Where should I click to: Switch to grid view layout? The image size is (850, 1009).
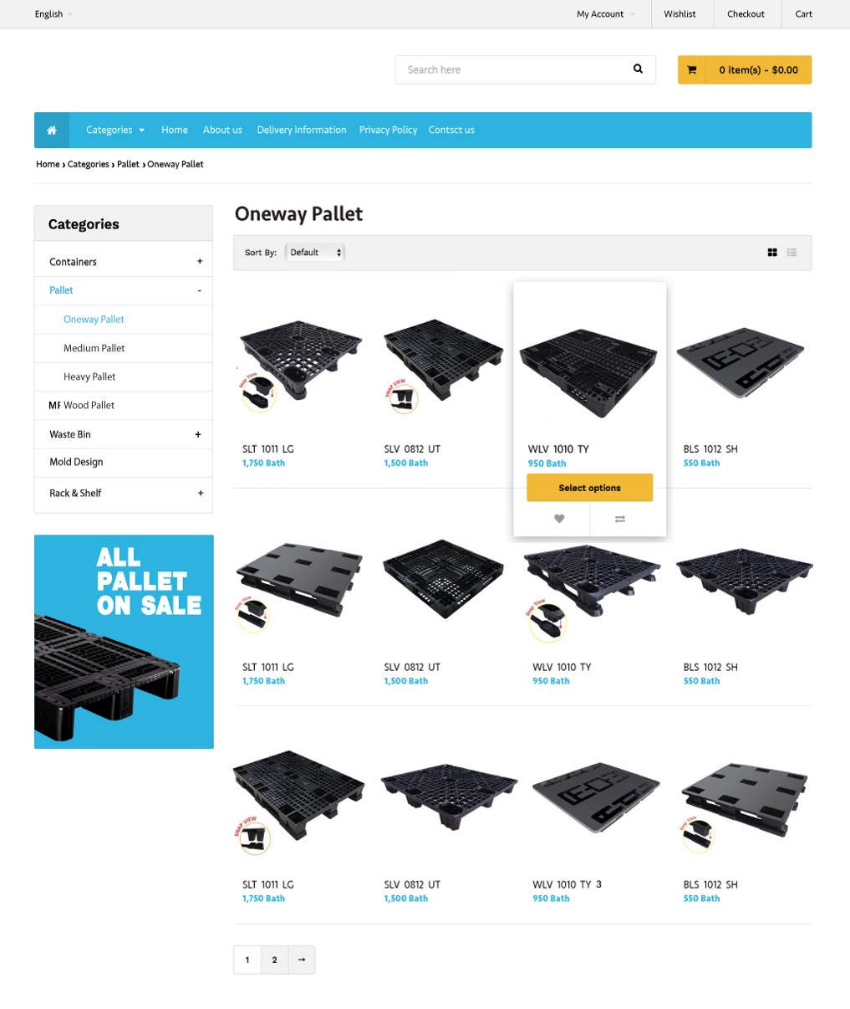pos(772,253)
